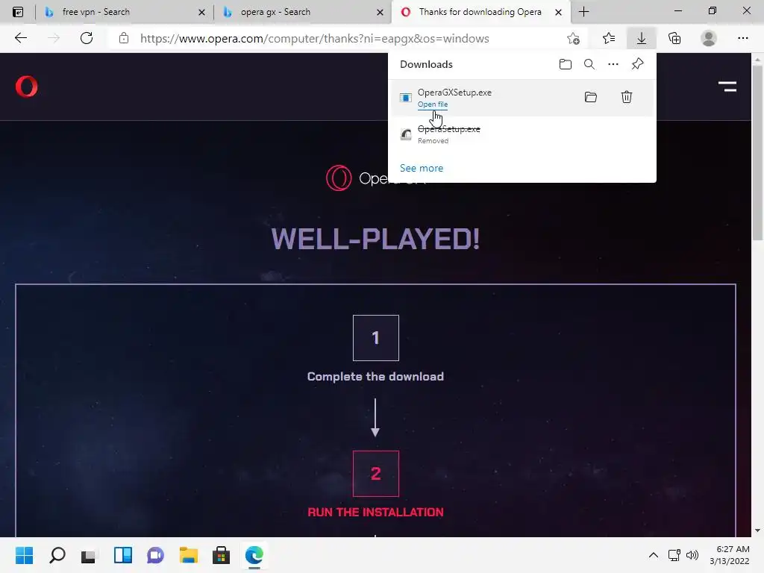Click the scrollbar down arrow
Screen dimensions: 764x573
click(757, 530)
